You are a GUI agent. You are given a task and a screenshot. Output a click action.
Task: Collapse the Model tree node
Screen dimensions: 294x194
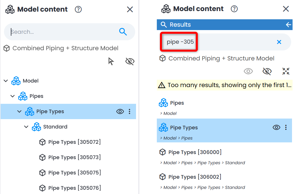point(6,81)
